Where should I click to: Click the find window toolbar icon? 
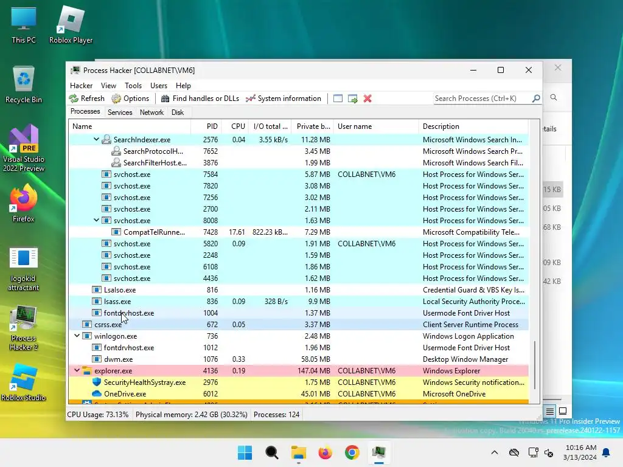pos(338,99)
